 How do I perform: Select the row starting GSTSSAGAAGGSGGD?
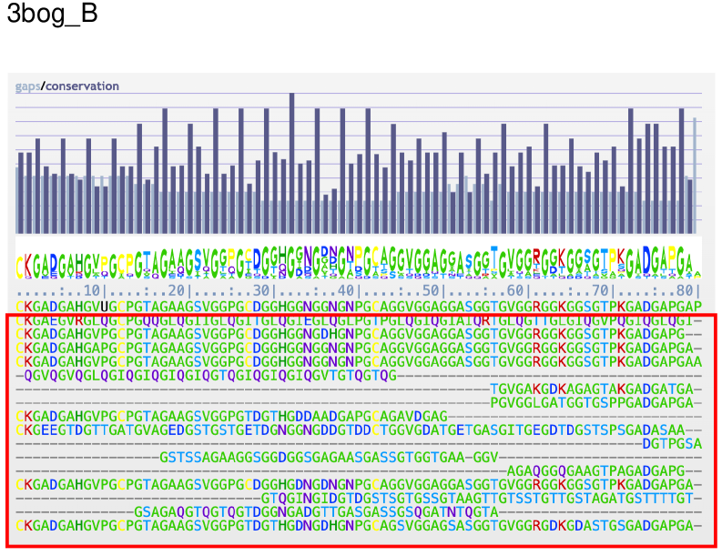click(359, 457)
